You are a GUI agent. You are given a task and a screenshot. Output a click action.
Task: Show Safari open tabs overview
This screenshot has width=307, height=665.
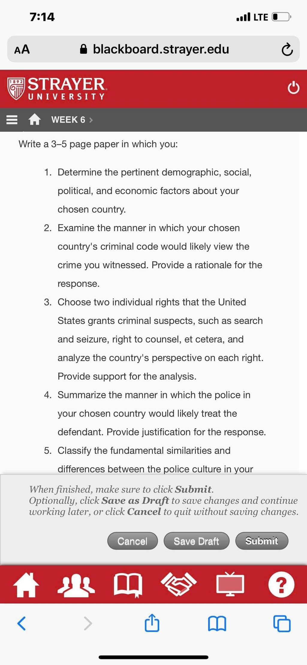(282, 624)
